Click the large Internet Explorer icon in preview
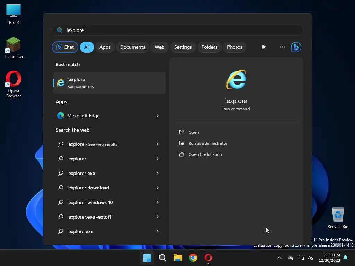Screen dimensions: 355x266 [236, 79]
